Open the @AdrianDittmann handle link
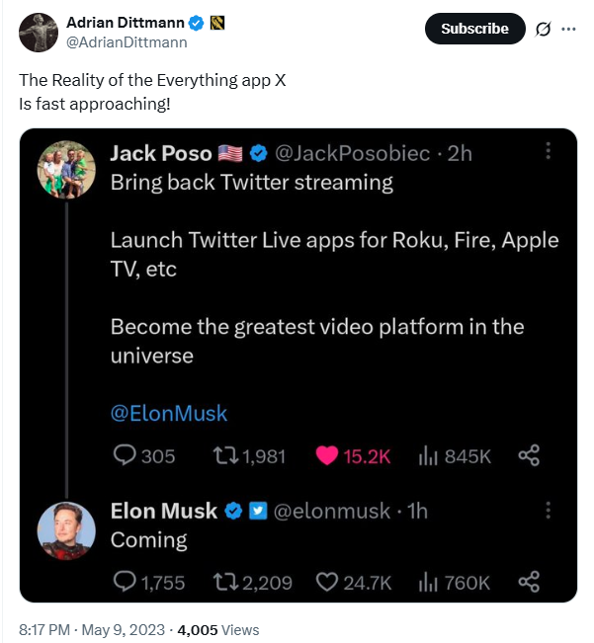Screen dimensions: 594x643 click(x=126, y=42)
